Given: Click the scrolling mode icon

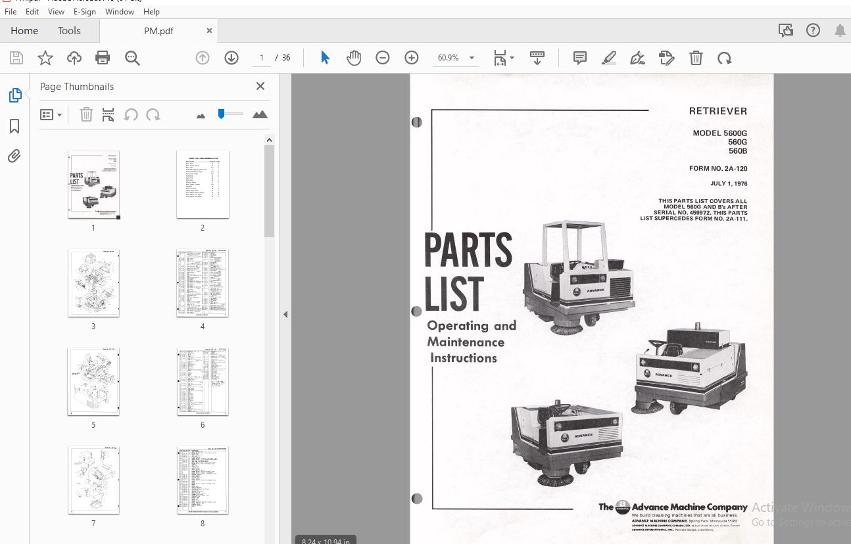Looking at the screenshot, I should [x=537, y=58].
